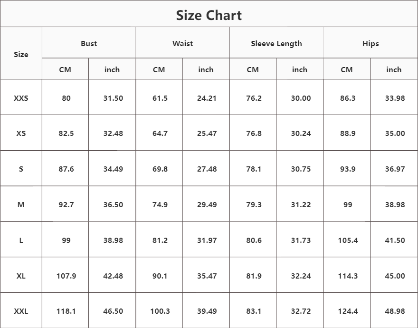This screenshot has width=418, height=328.
Task: Click the Sleeve Length column header
Action: [x=276, y=44]
